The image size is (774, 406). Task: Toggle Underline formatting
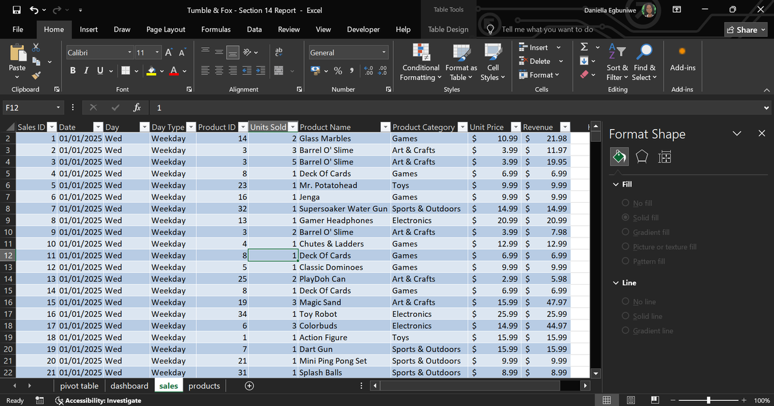(x=100, y=70)
